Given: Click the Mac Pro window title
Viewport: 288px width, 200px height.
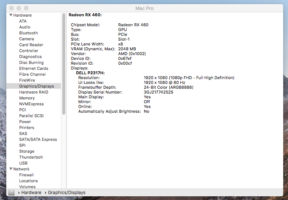Looking at the screenshot, I should point(144,8).
